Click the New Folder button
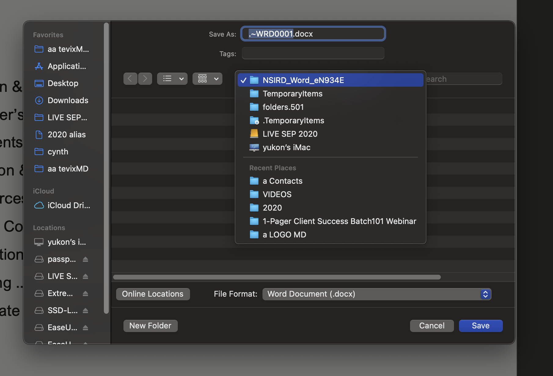The image size is (553, 376). click(150, 326)
